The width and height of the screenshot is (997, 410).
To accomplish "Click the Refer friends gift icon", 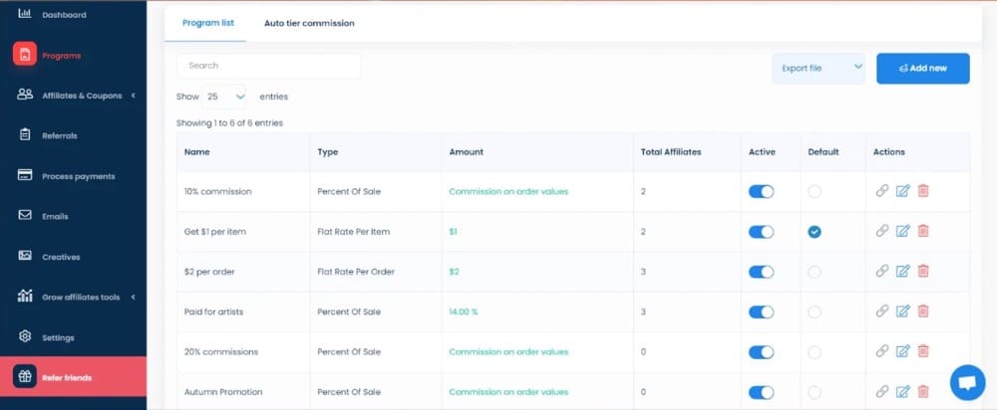I will point(24,377).
